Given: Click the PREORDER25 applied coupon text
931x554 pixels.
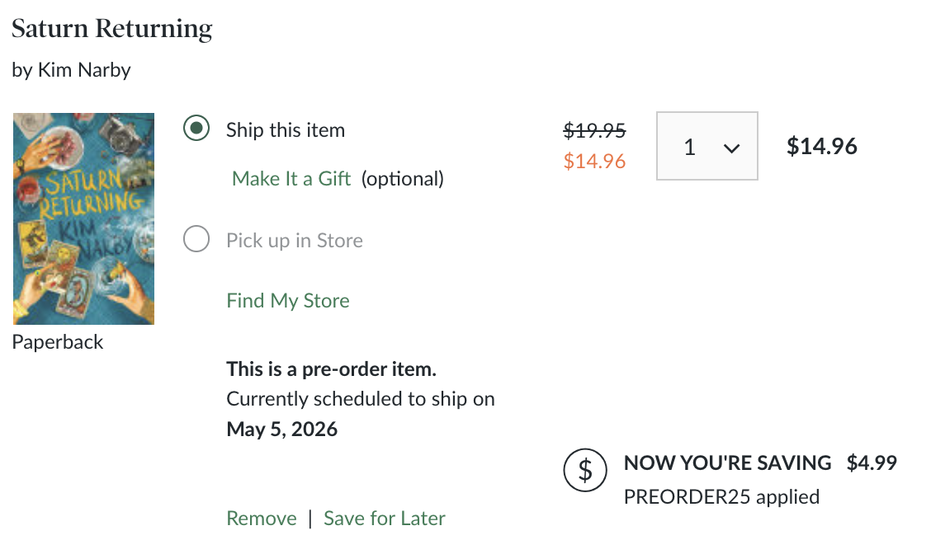Looking at the screenshot, I should point(721,497).
